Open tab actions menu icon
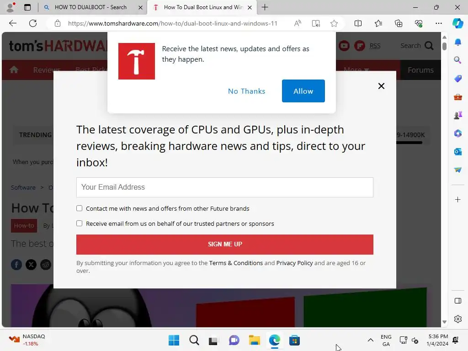The height and width of the screenshot is (351, 468). (x=27, y=7)
